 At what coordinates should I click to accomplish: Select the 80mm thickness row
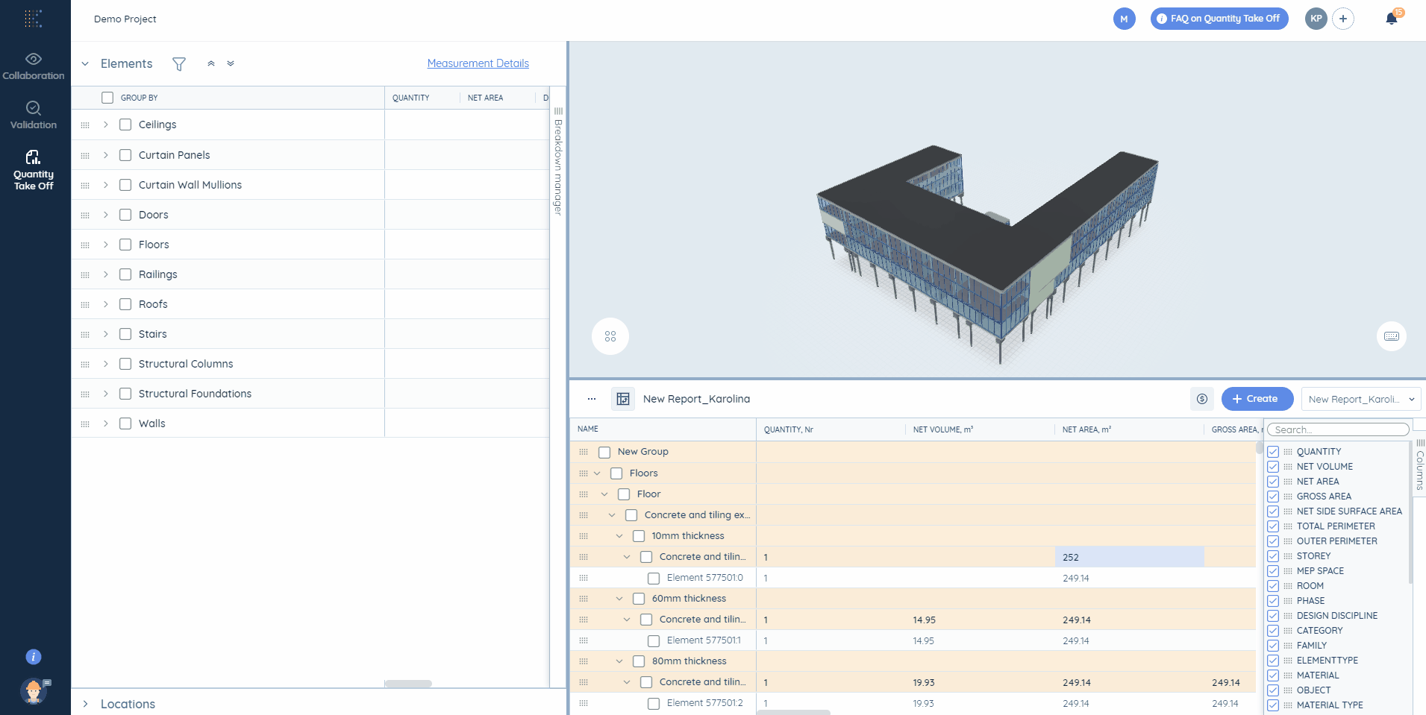click(913, 661)
